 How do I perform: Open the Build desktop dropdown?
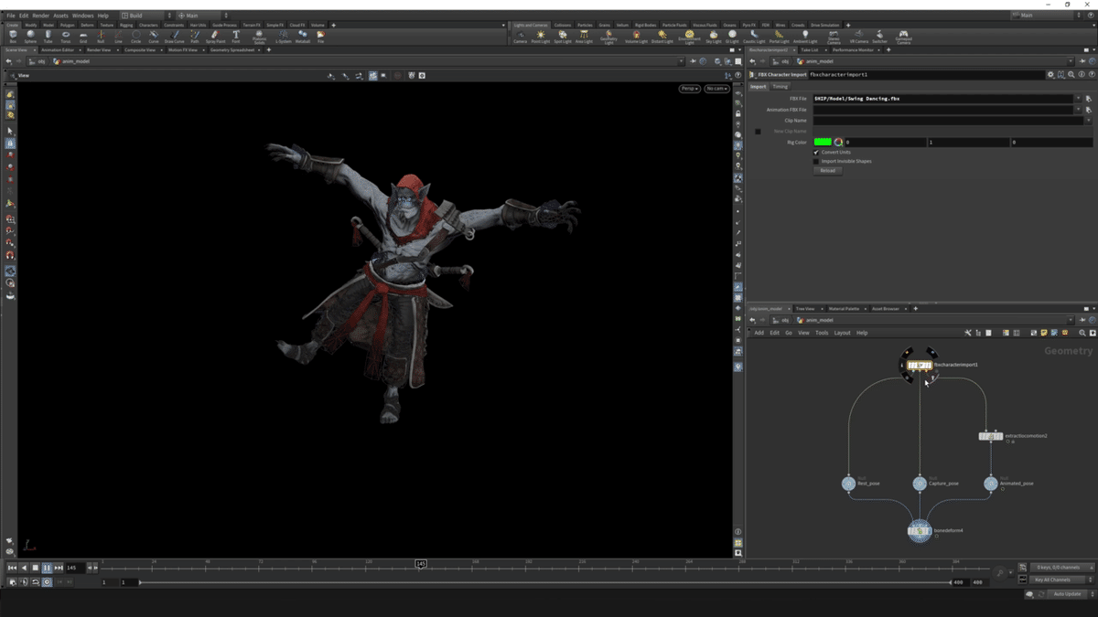click(142, 16)
